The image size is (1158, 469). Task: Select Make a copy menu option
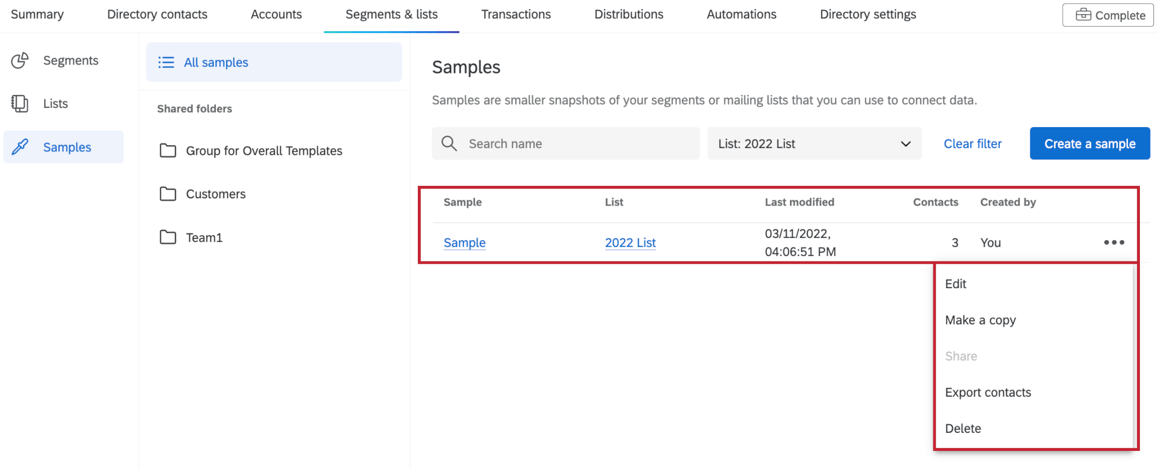coord(980,320)
